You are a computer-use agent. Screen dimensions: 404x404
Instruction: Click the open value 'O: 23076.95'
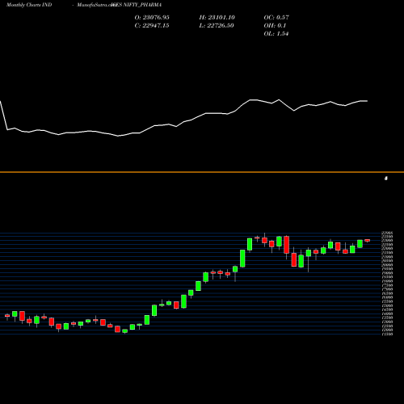click(152, 18)
